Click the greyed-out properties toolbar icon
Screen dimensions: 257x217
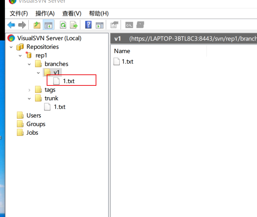click(x=114, y=25)
